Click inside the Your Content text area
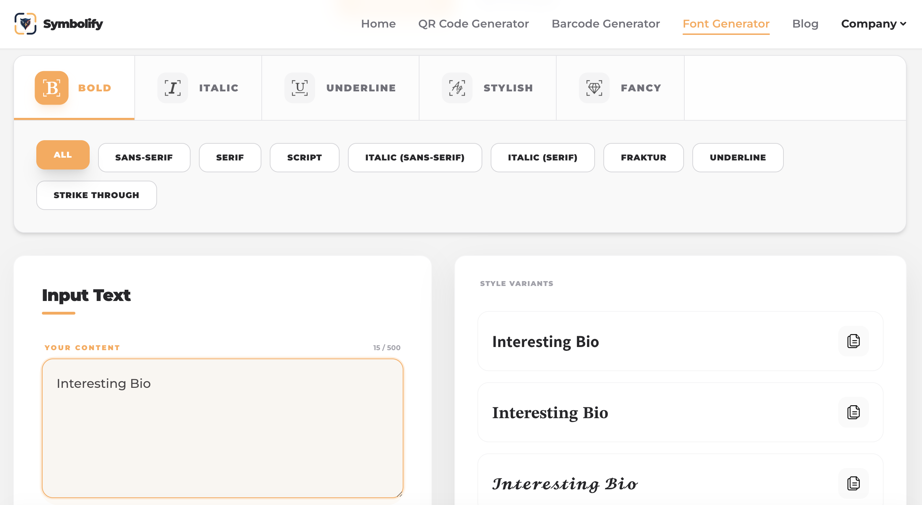This screenshot has height=505, width=922. coord(222,428)
